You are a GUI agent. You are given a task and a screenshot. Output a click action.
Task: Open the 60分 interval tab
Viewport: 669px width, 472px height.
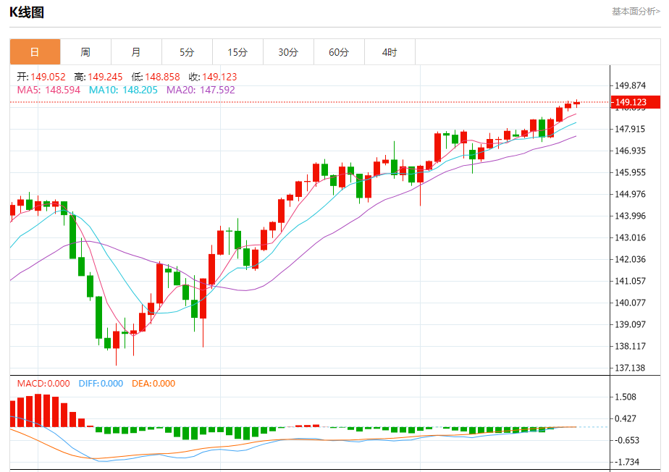tap(339, 52)
